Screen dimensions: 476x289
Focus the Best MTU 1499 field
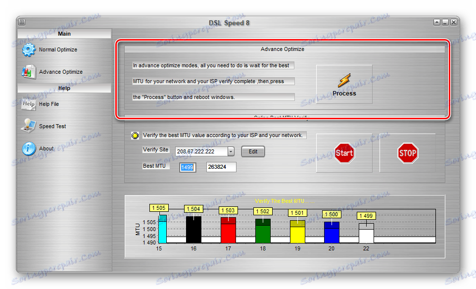(188, 167)
